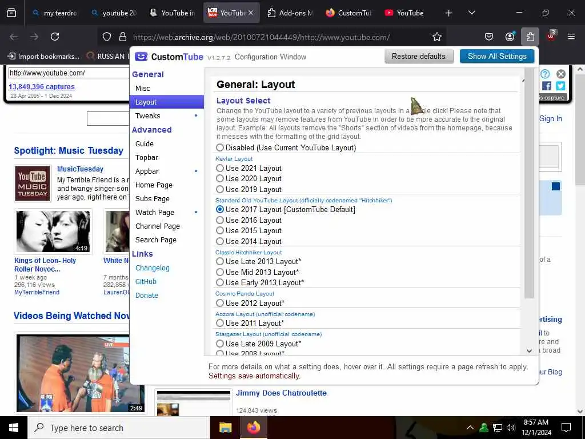Open the Windows notification center icon
The image size is (585, 439).
tap(566, 428)
